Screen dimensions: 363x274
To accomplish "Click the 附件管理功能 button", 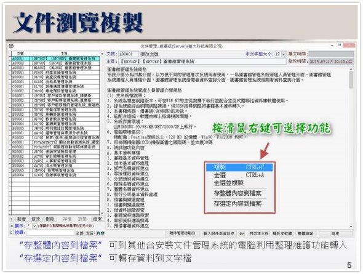I will pos(182,233).
